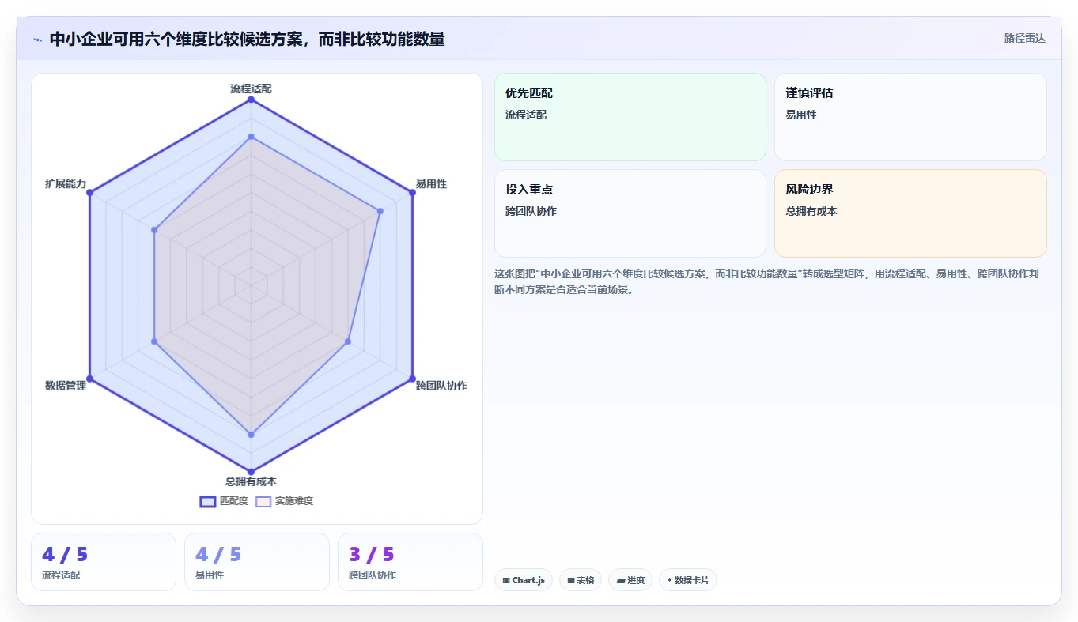Select the 3 / 5 跨团队协作 score card
Screen dimensions: 1078x622
410,562
